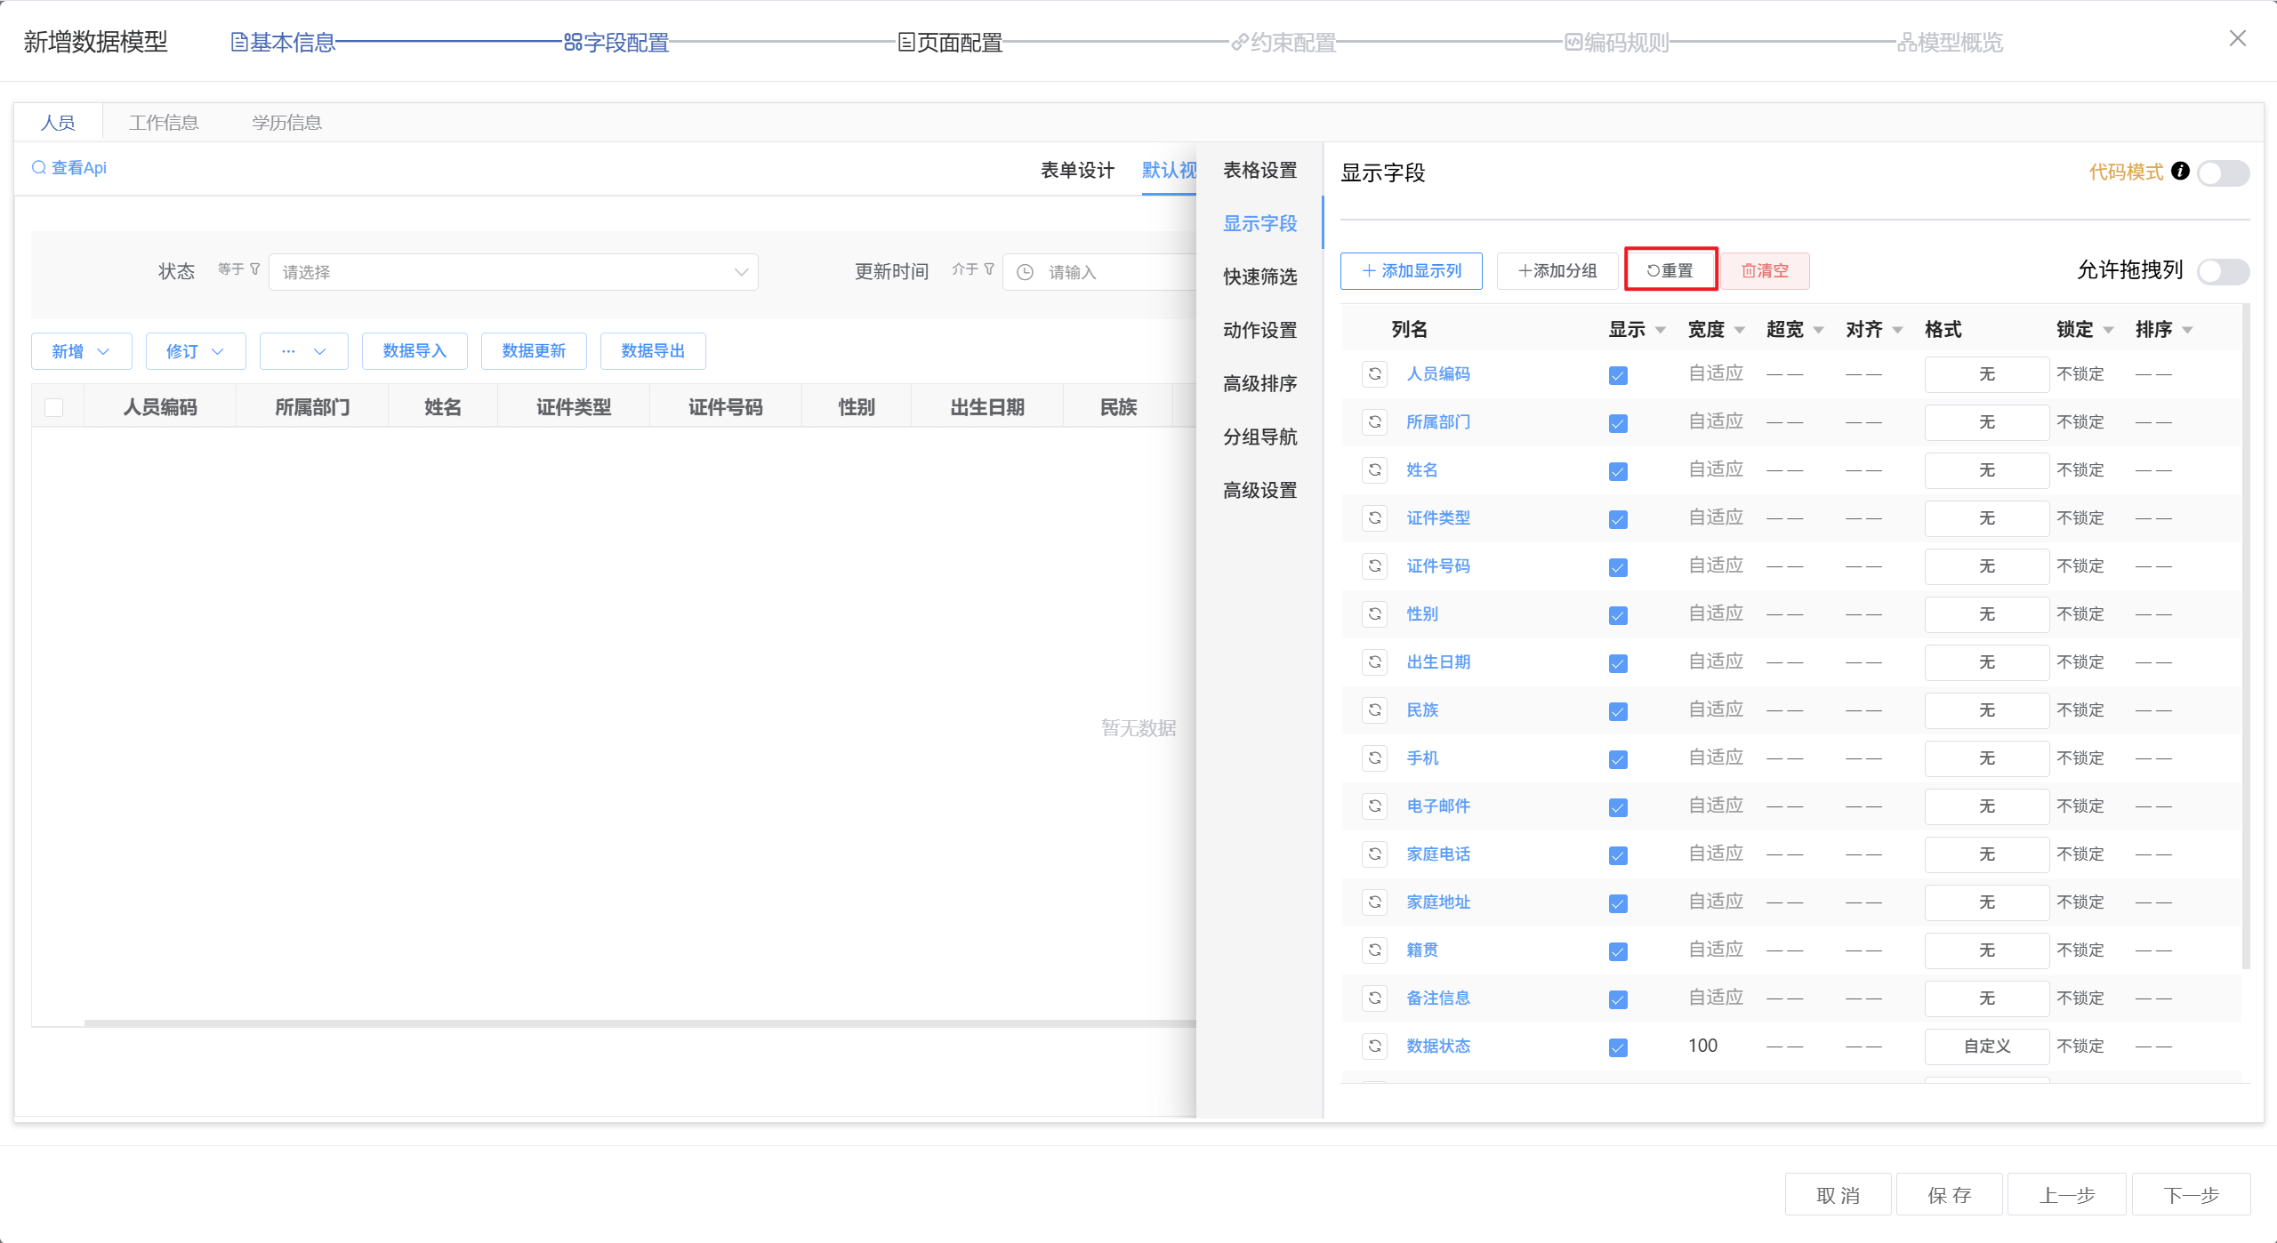Click the refresh icon beside 家庭地址 row
Viewport: 2277px width, 1243px height.
click(x=1374, y=902)
